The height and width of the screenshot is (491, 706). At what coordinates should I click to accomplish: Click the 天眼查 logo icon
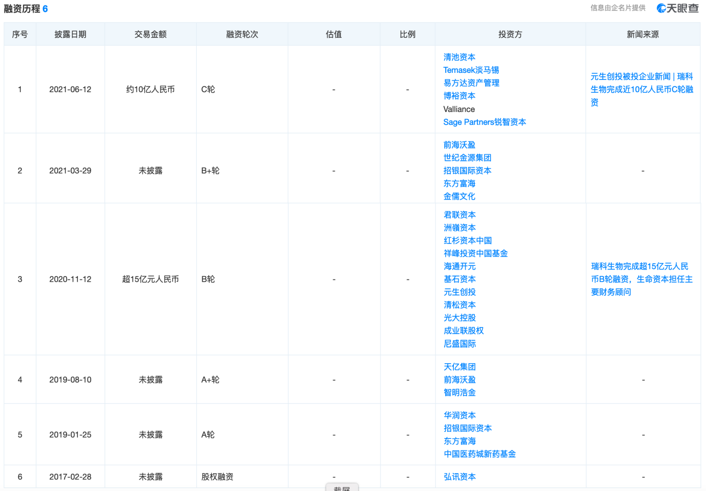[x=677, y=8]
